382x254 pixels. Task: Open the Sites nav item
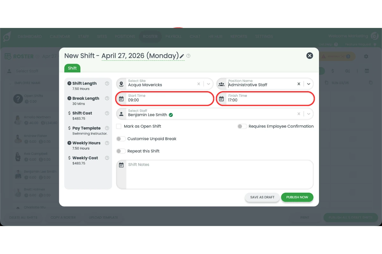coord(102,37)
